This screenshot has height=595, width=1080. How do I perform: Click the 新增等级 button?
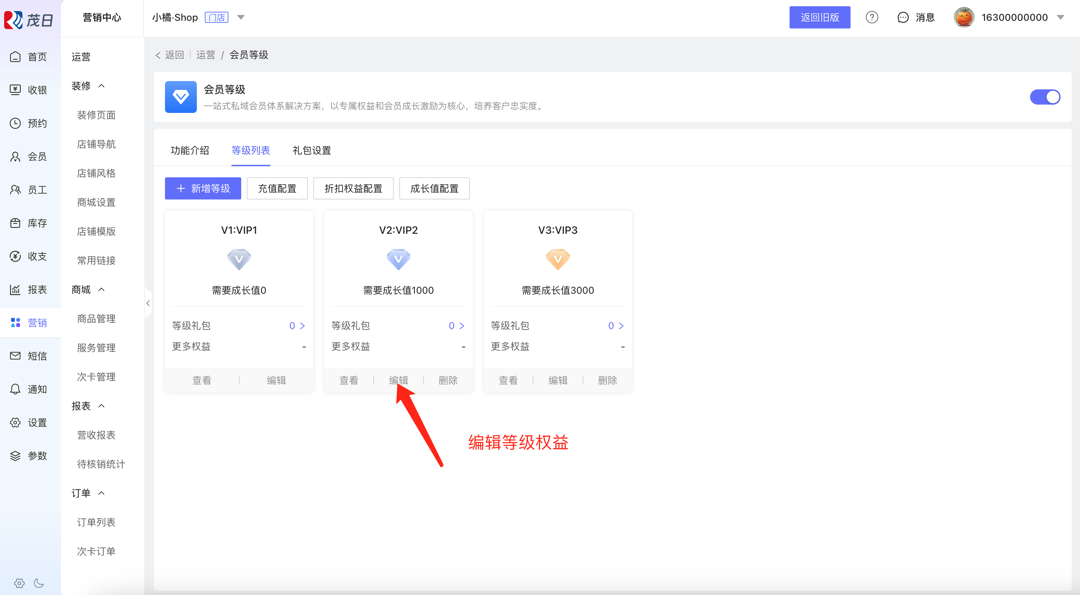(x=203, y=188)
